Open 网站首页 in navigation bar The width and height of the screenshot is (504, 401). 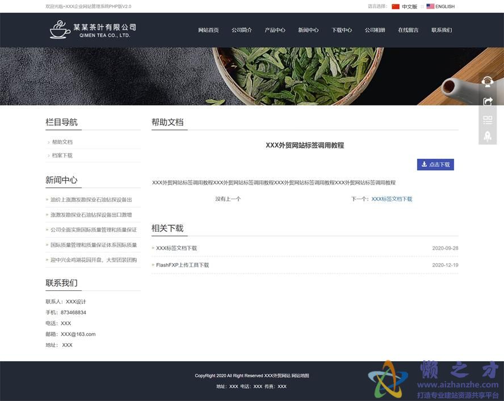coord(208,30)
